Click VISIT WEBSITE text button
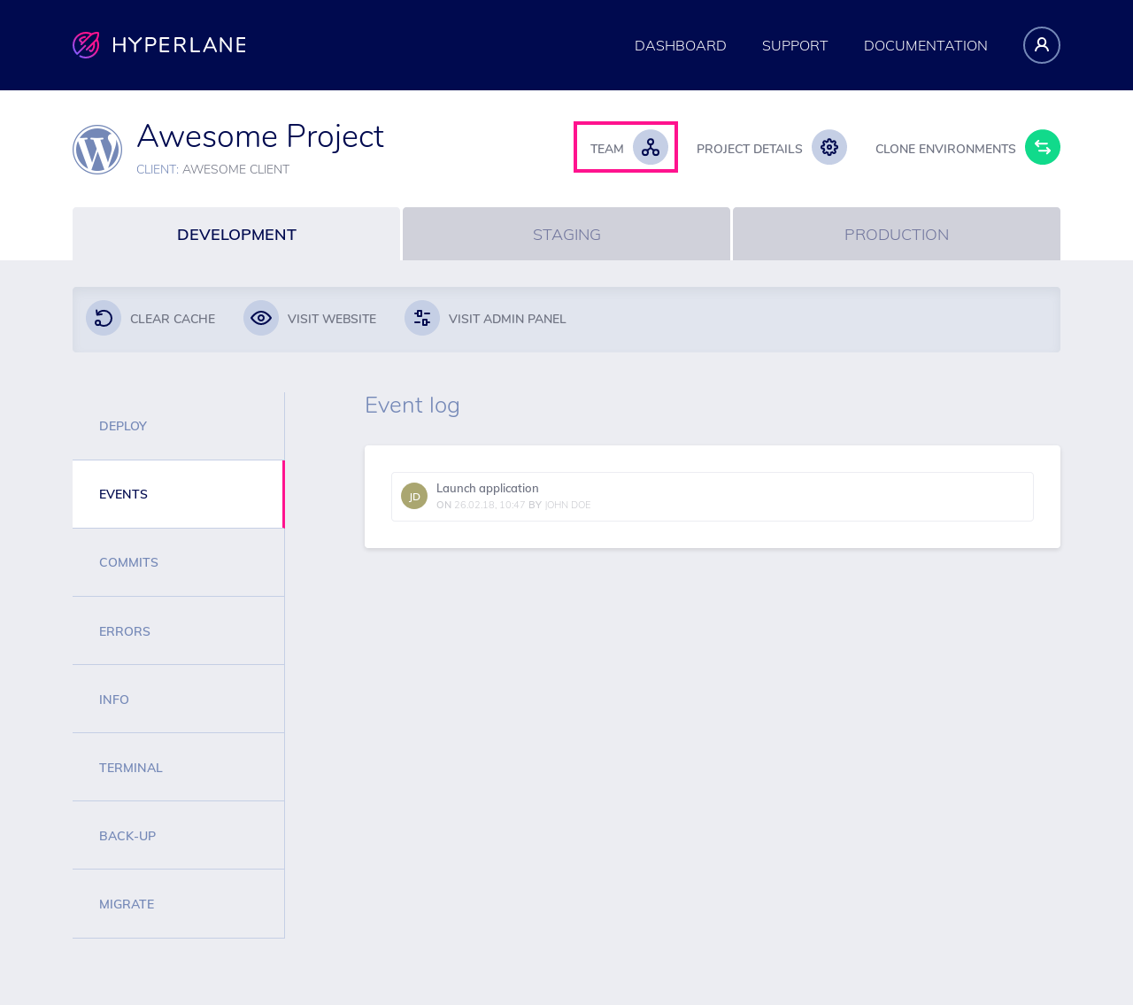Image resolution: width=1133 pixels, height=1005 pixels. coord(332,319)
